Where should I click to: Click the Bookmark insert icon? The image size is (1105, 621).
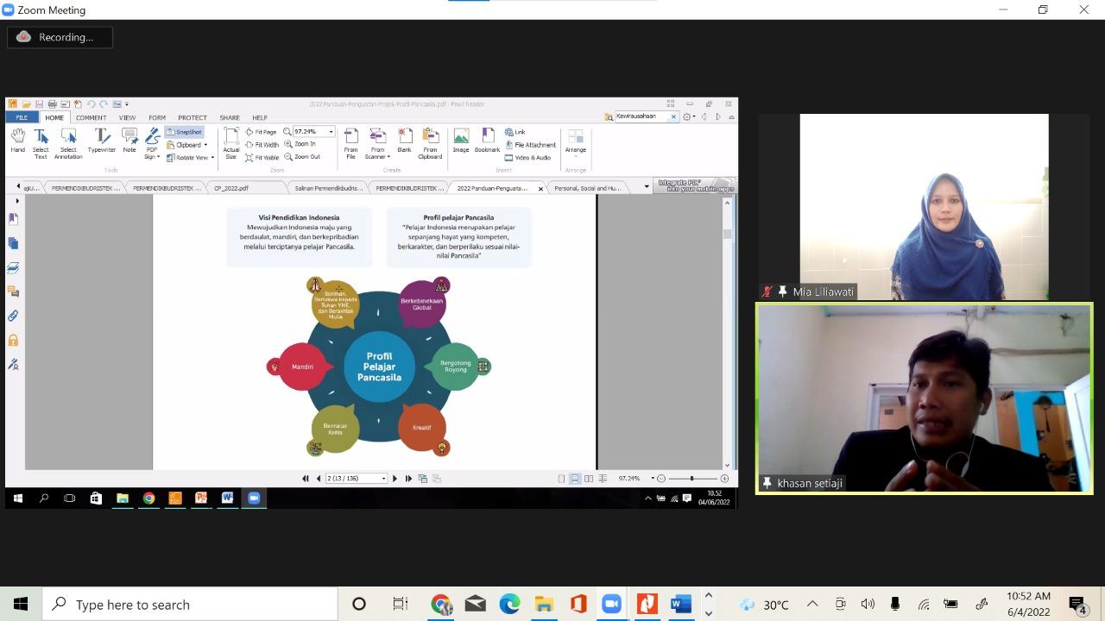(487, 141)
